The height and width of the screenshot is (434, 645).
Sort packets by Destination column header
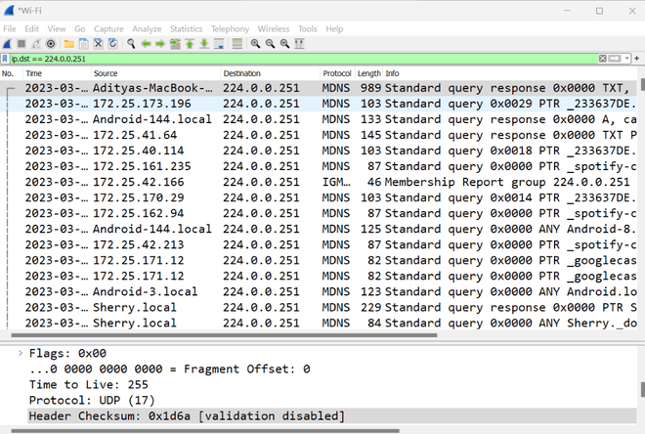[x=271, y=73]
